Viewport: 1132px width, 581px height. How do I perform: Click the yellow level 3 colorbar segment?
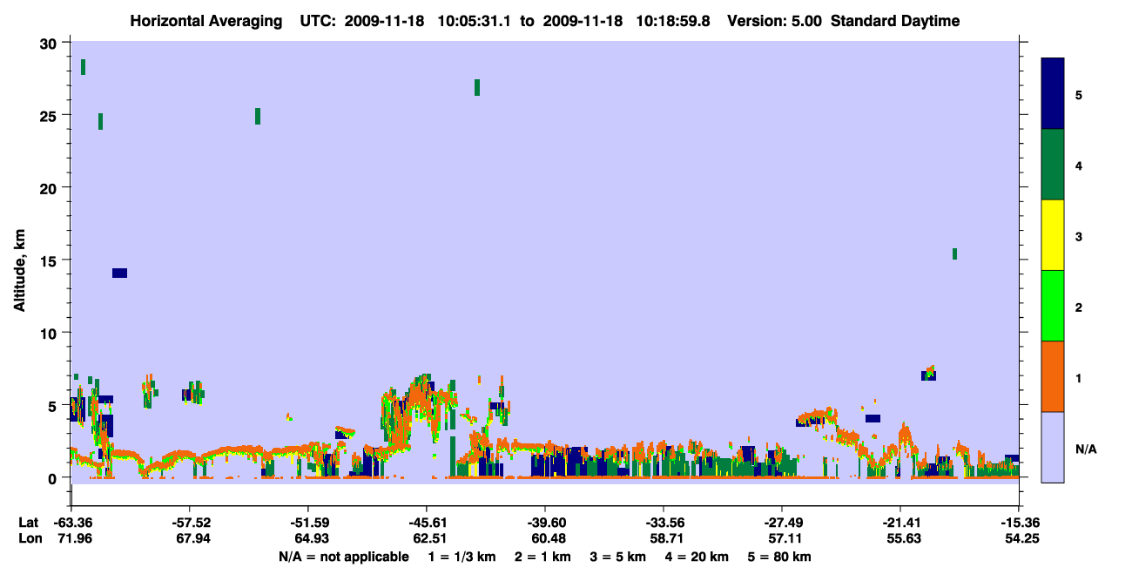1053,235
